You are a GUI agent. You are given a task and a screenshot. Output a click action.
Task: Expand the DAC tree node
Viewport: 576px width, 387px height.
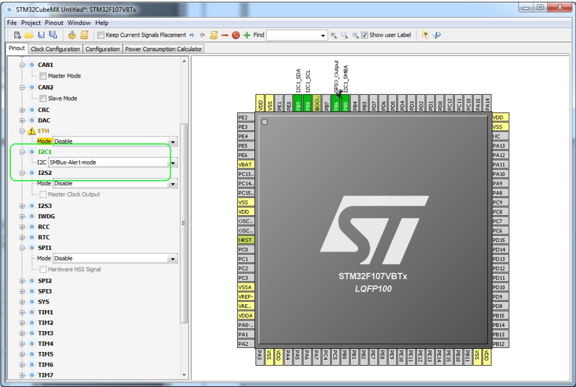22,120
